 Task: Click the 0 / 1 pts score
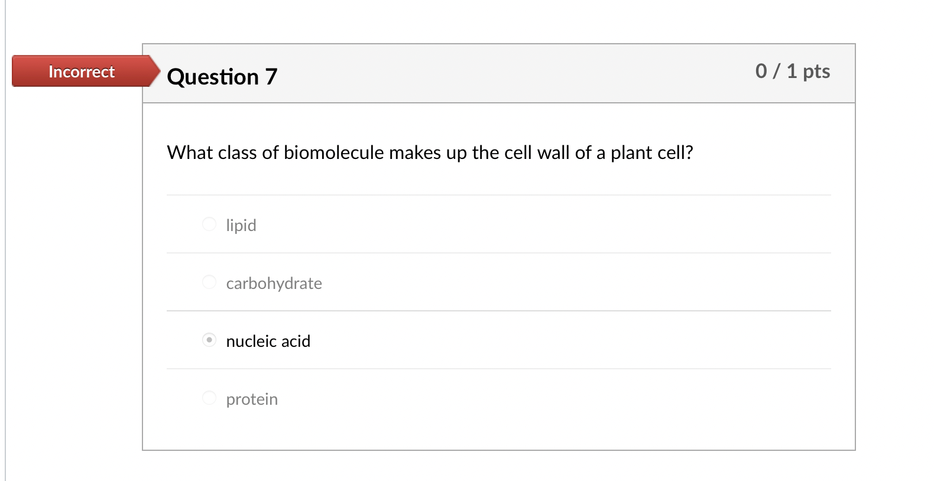coord(793,71)
